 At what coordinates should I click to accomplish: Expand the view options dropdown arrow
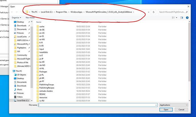pyautogui.click(x=176, y=18)
